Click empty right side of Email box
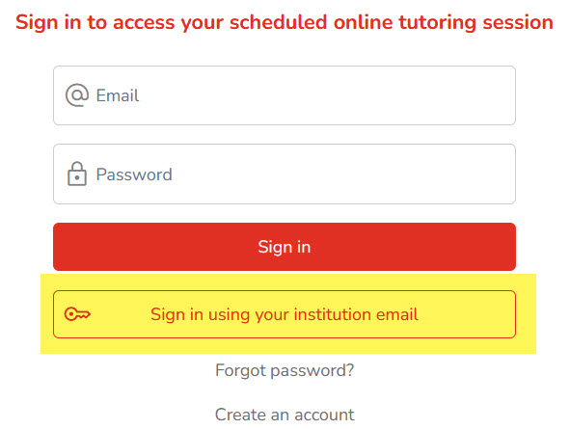Image resolution: width=570 pixels, height=429 pixels. click(x=400, y=95)
